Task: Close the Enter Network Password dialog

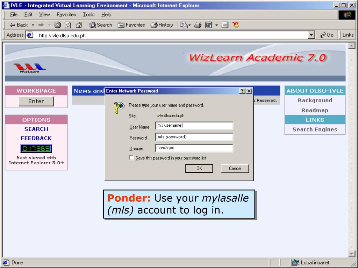Action: 249,91
